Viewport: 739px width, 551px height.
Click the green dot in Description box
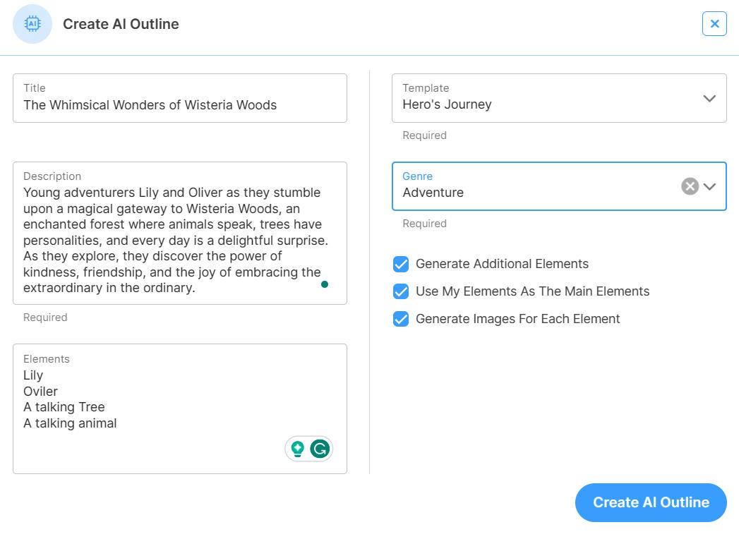[x=325, y=284]
